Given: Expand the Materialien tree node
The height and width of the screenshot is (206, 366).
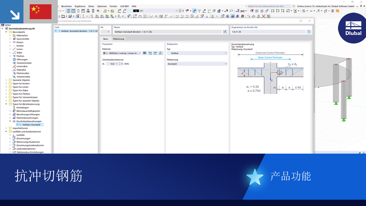Looking at the screenshot, I should click(10, 35).
